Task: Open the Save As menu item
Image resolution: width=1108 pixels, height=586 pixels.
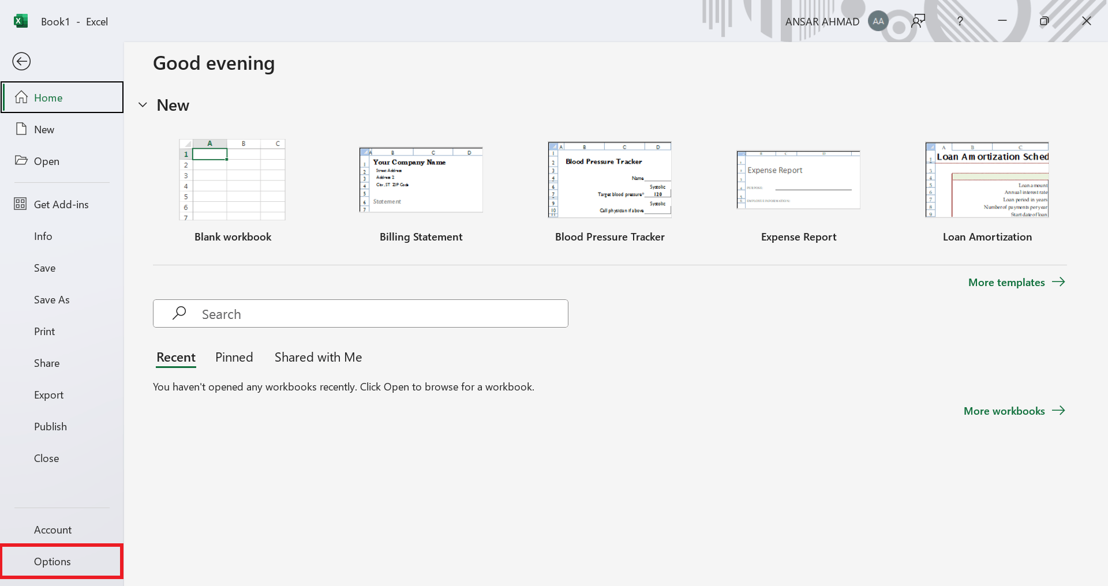Action: coord(52,299)
